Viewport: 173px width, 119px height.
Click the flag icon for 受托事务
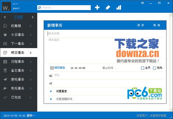5,88
